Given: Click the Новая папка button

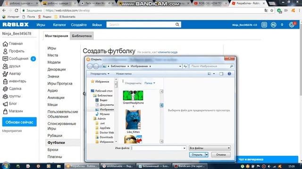Looking at the screenshot, I should (x=124, y=74).
